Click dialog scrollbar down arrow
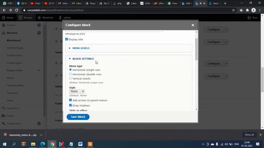 click(196, 109)
